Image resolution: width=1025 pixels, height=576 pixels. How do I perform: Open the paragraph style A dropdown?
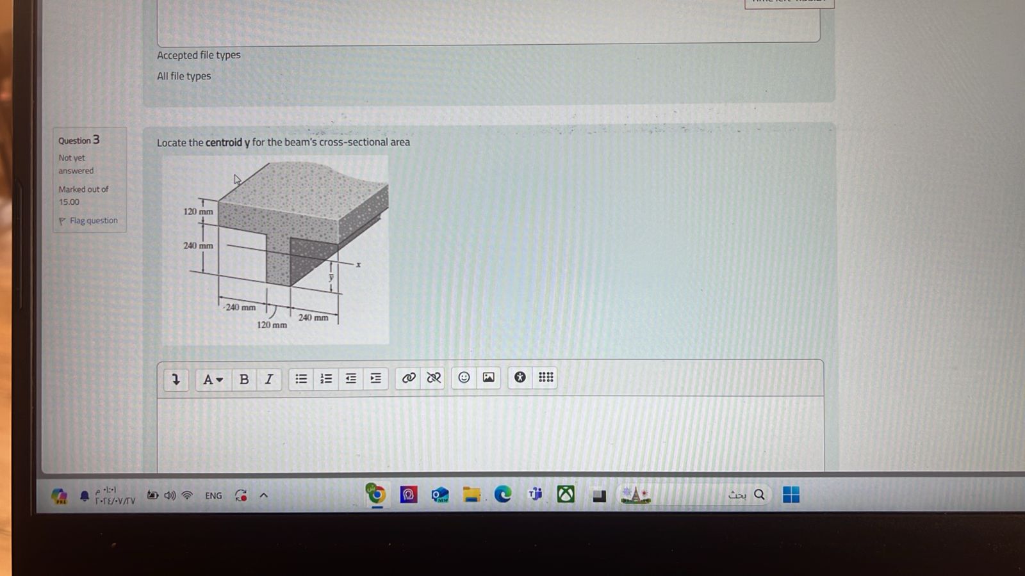click(212, 380)
